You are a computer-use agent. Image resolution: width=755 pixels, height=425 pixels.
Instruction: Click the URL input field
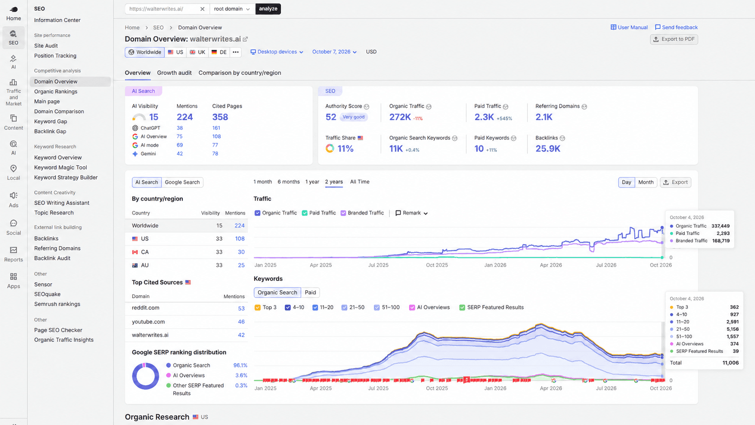[x=163, y=9]
